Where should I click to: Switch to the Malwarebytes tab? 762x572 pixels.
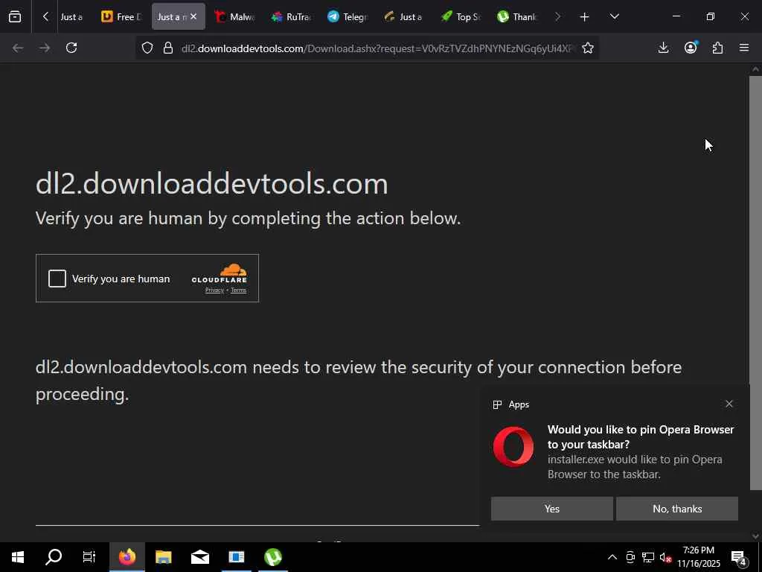pos(234,16)
